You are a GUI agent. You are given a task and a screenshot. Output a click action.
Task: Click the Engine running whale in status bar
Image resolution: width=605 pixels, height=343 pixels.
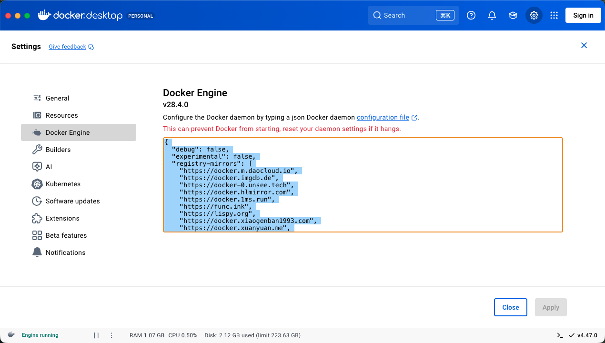tap(11, 335)
